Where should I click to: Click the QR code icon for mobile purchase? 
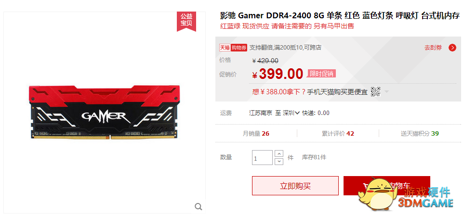tap(375, 92)
